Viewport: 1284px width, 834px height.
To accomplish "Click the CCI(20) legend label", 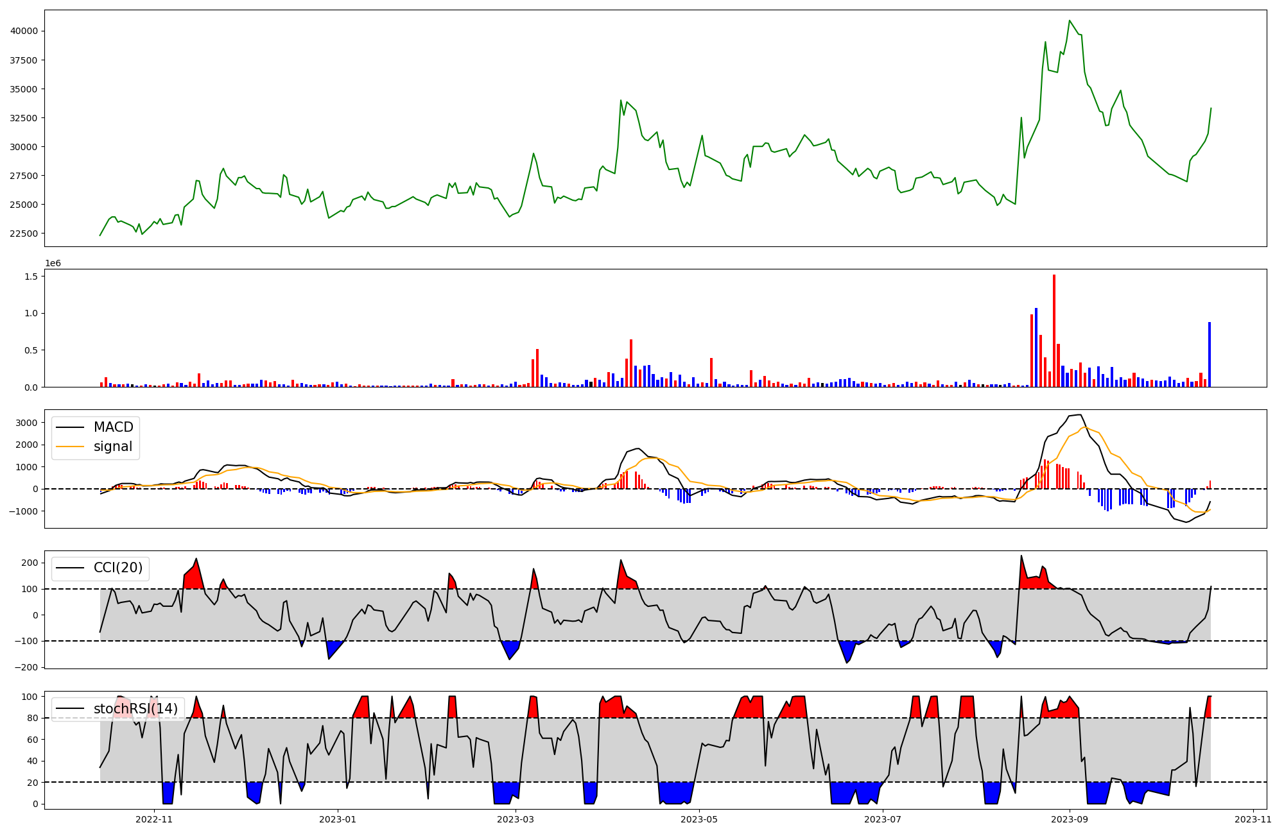I will (118, 568).
